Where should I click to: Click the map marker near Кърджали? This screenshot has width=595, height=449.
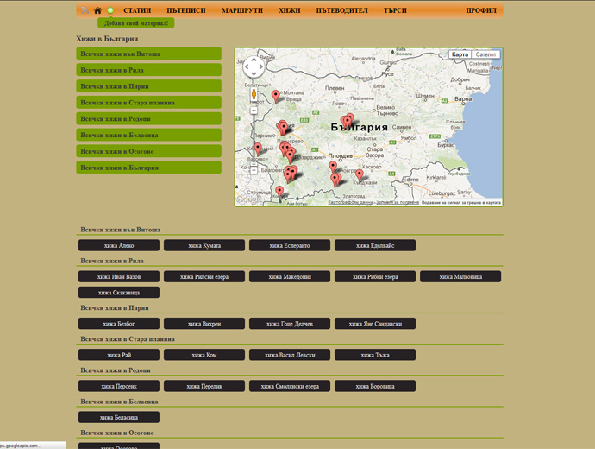(360, 175)
